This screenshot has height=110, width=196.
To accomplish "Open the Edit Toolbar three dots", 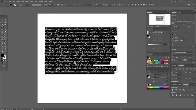I will (4, 69).
